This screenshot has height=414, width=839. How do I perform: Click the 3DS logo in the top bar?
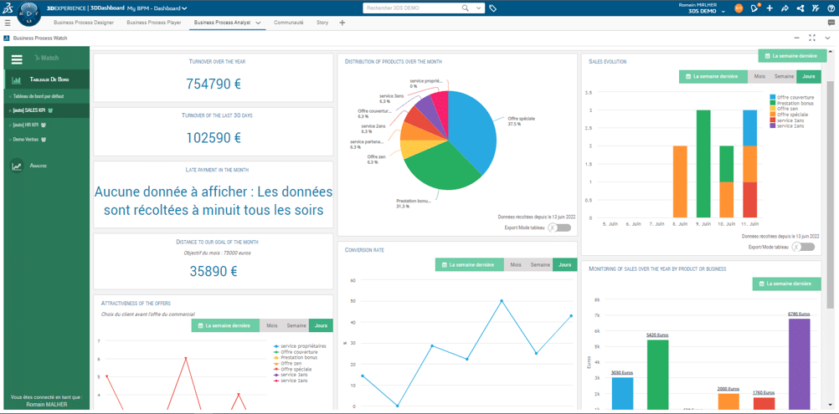click(x=7, y=8)
